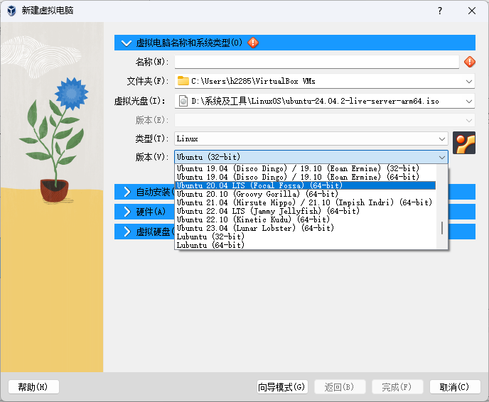Click the disc image icon in ISO field
This screenshot has width=489, height=402.
183,101
